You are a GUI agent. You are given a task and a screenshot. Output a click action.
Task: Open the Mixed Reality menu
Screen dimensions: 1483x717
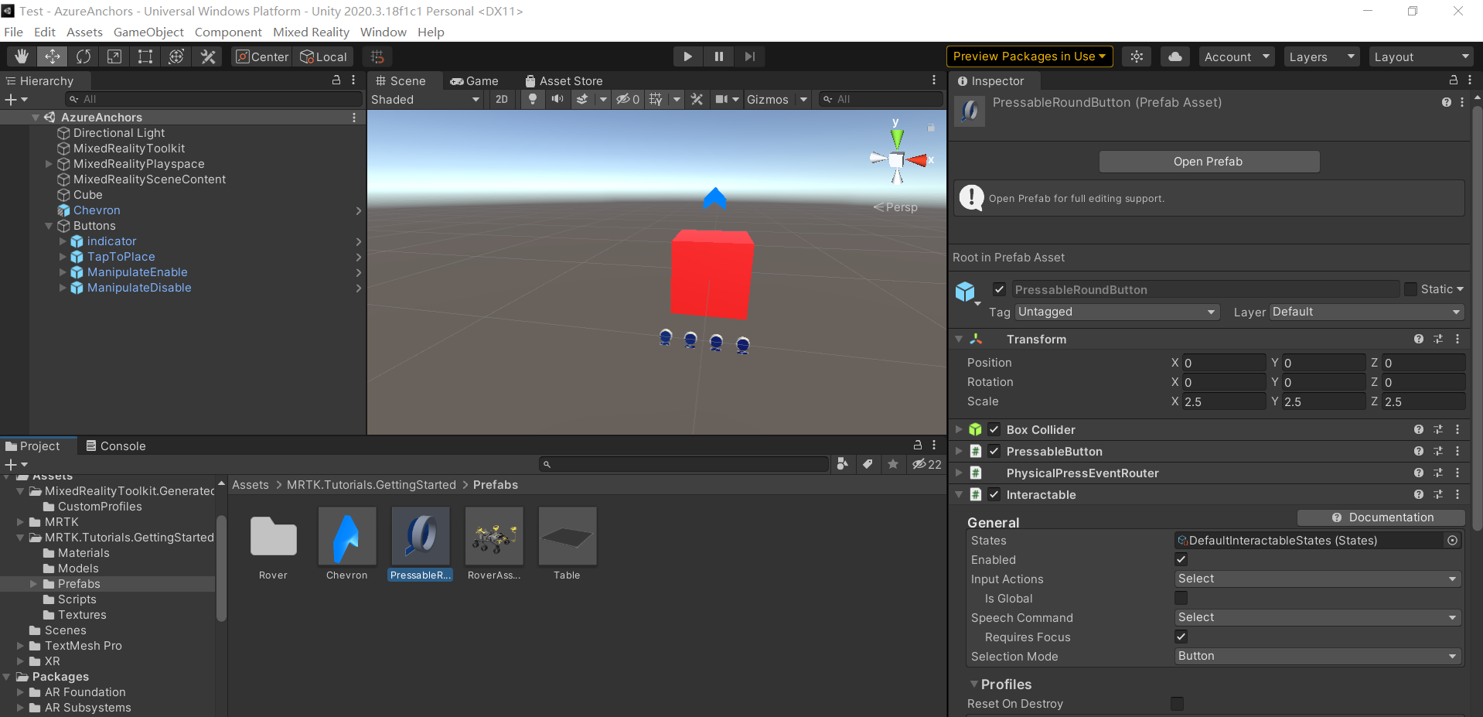coord(311,32)
